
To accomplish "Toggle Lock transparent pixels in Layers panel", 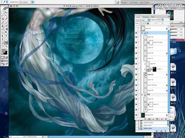I will pyautogui.click(x=141, y=23).
